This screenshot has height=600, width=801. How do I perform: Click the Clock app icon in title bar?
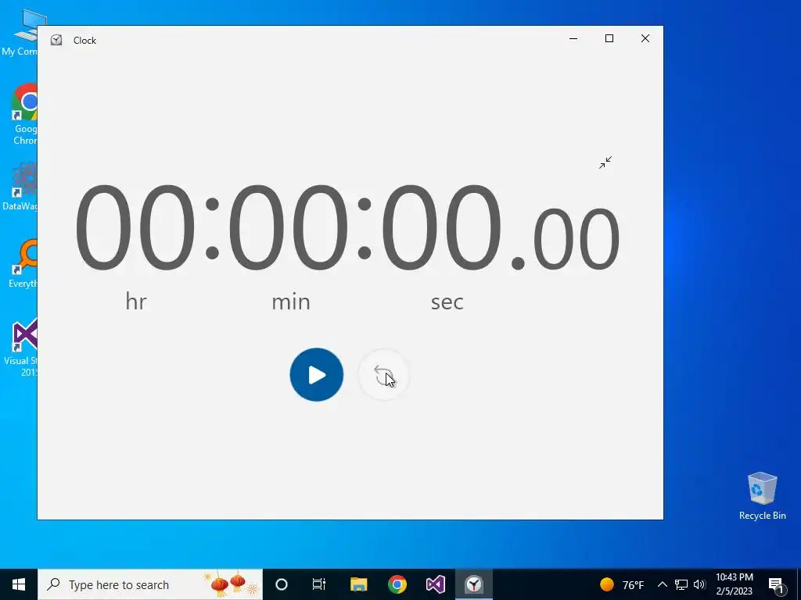click(x=56, y=41)
